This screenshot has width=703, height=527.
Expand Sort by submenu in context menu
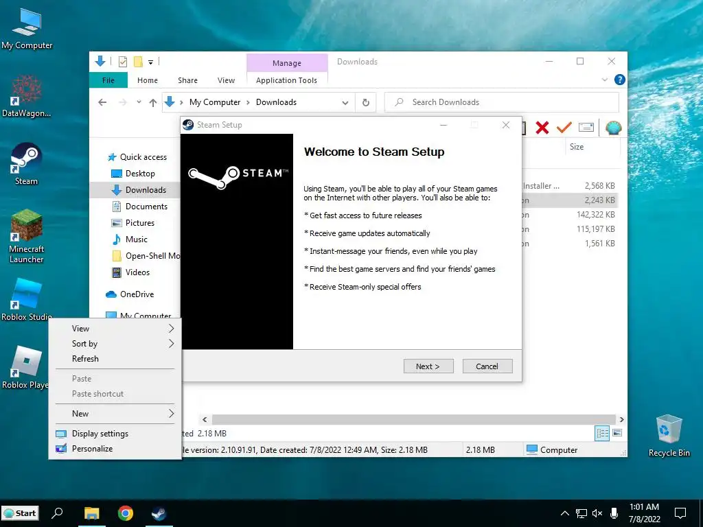115,344
